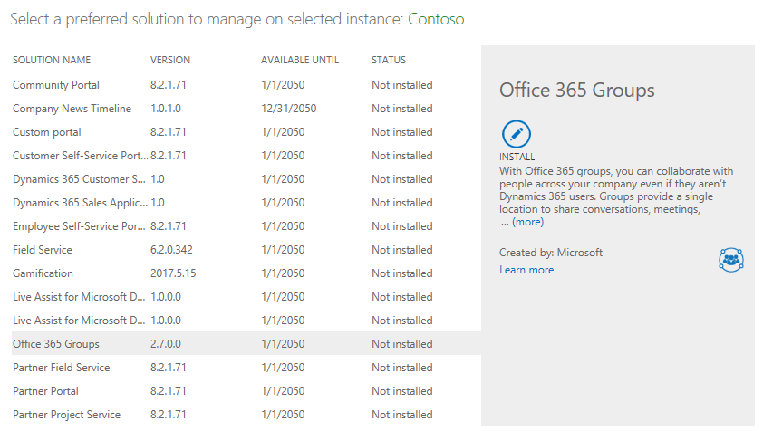Choose the Custom portal solution
Image resolution: width=763 pixels, height=431 pixels.
[x=246, y=132]
